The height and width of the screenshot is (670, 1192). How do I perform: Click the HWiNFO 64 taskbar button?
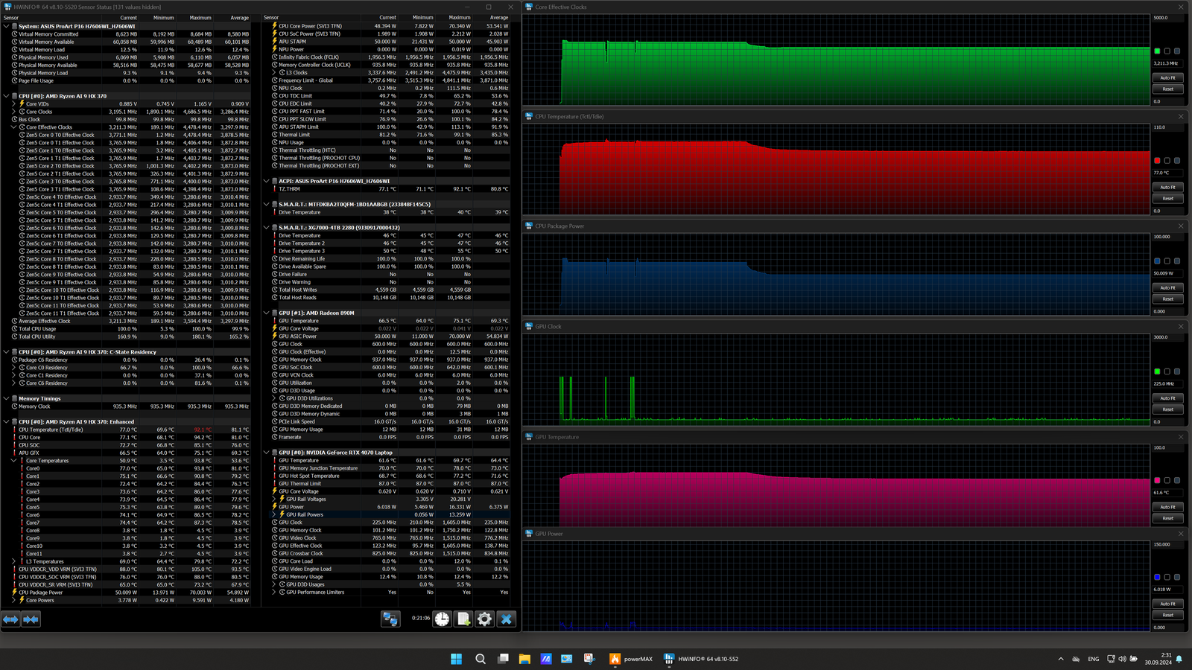(x=701, y=659)
